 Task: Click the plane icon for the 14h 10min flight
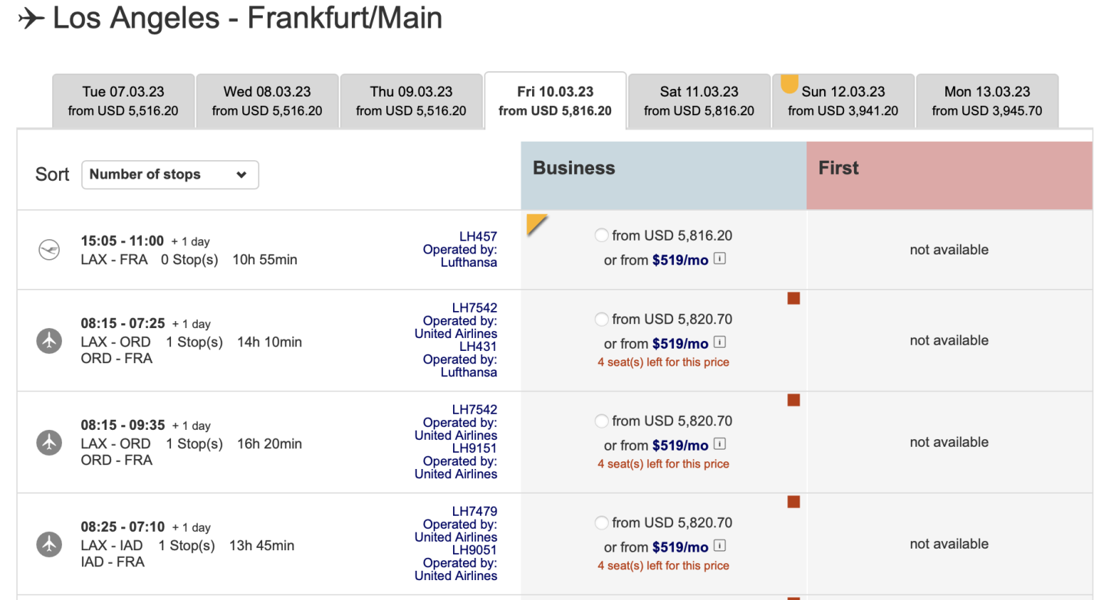click(x=49, y=340)
